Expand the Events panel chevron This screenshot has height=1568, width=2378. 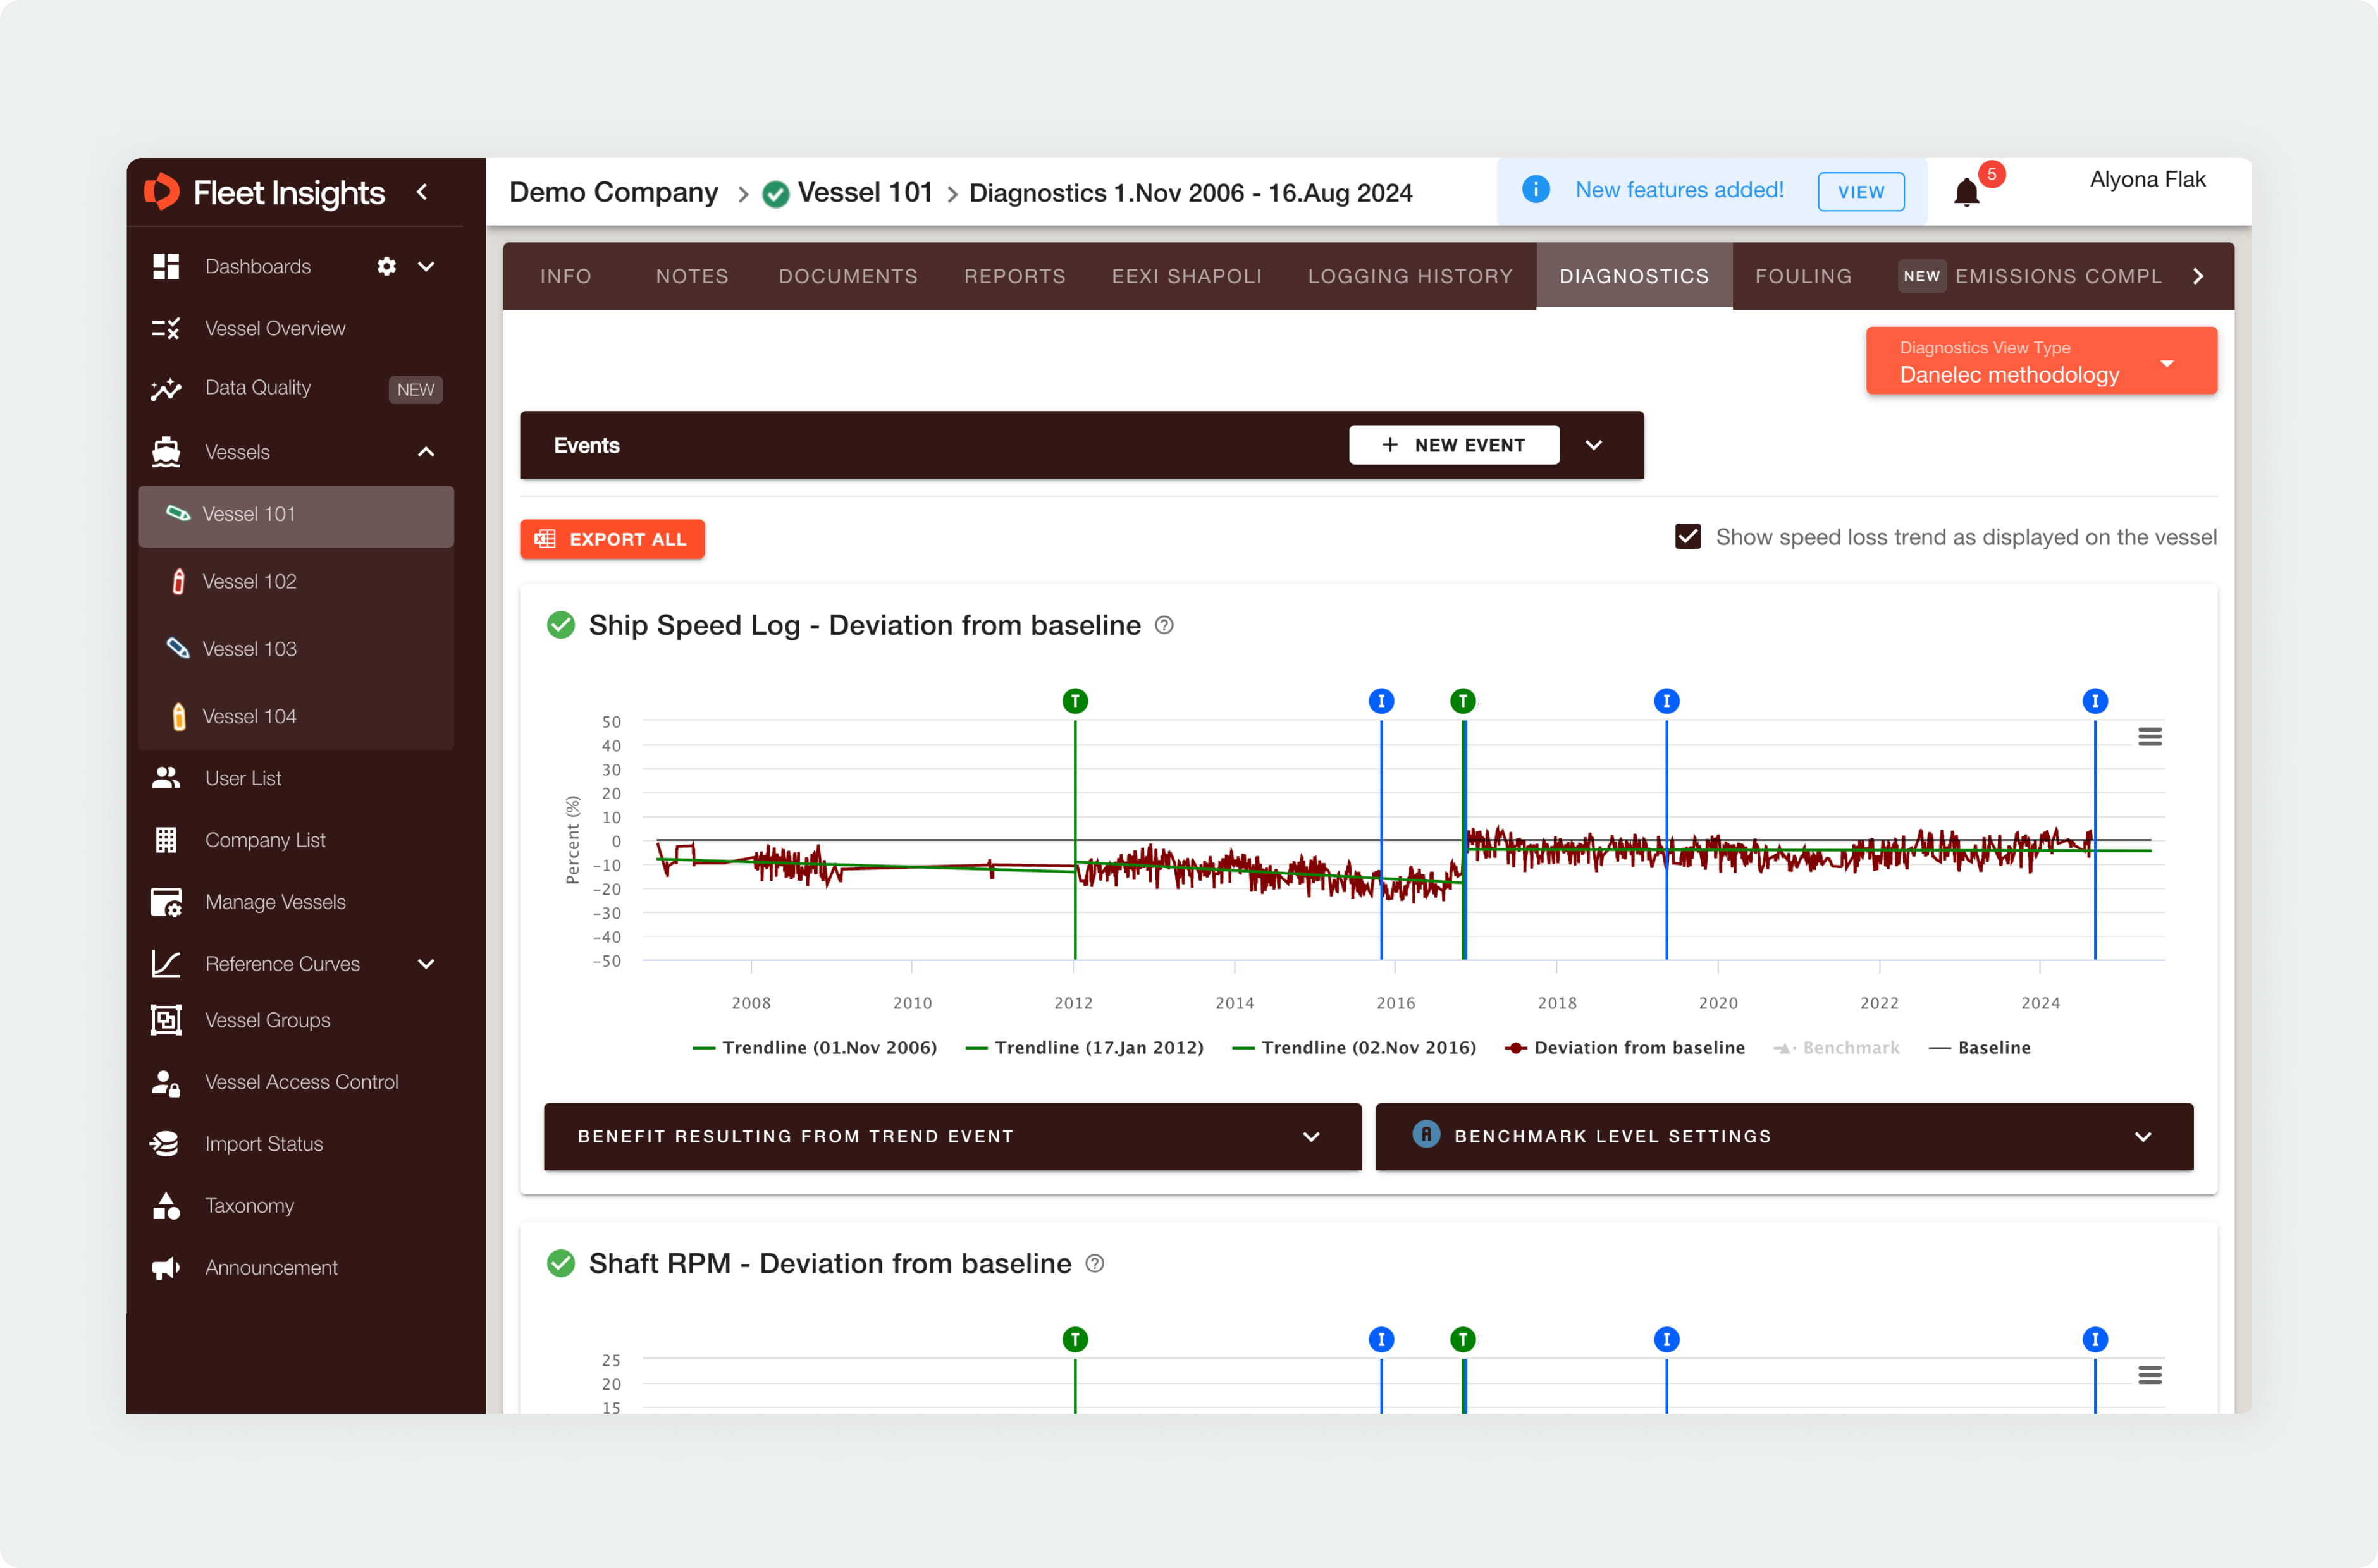pyautogui.click(x=1594, y=445)
